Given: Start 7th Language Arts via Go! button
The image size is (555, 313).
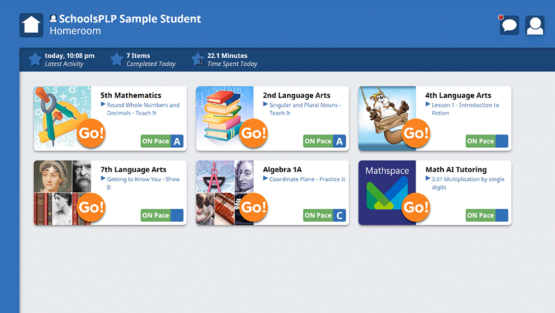Looking at the screenshot, I should click(91, 208).
